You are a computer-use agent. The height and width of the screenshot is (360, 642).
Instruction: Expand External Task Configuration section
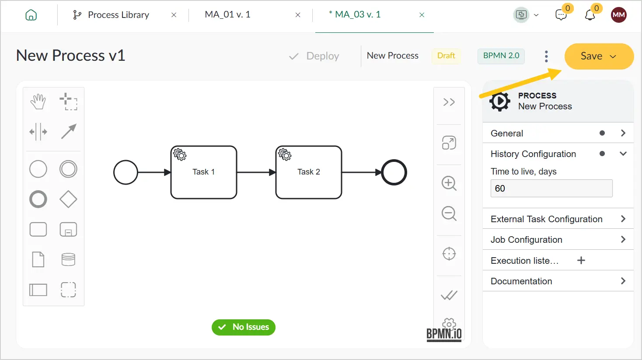[558, 219]
